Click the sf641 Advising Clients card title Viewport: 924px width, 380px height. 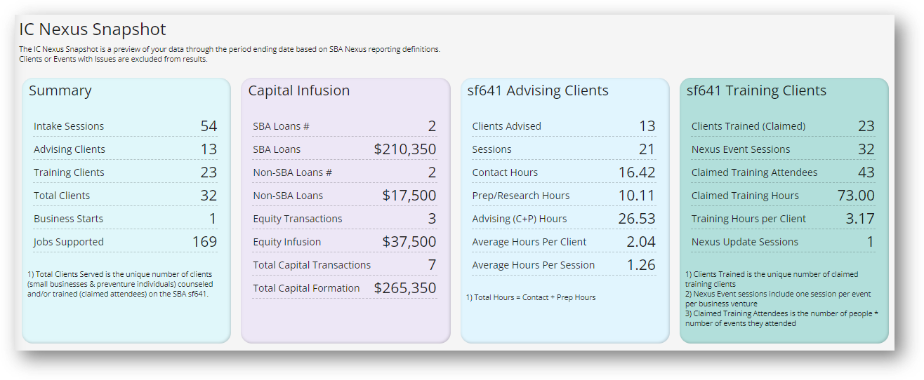pyautogui.click(x=538, y=91)
